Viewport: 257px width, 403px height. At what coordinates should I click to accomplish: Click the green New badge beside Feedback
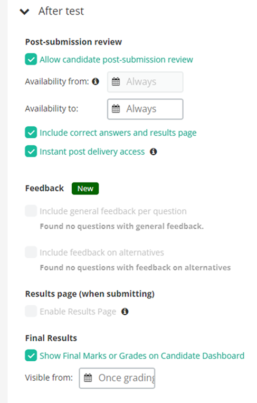point(85,189)
